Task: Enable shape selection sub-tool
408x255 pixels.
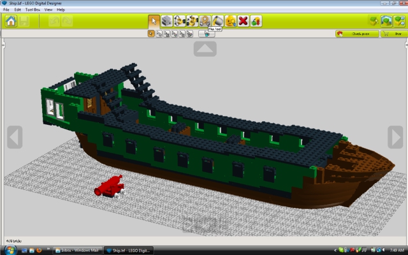Action: (182, 34)
